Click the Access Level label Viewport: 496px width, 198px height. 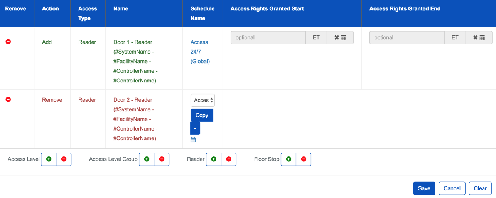[24, 159]
